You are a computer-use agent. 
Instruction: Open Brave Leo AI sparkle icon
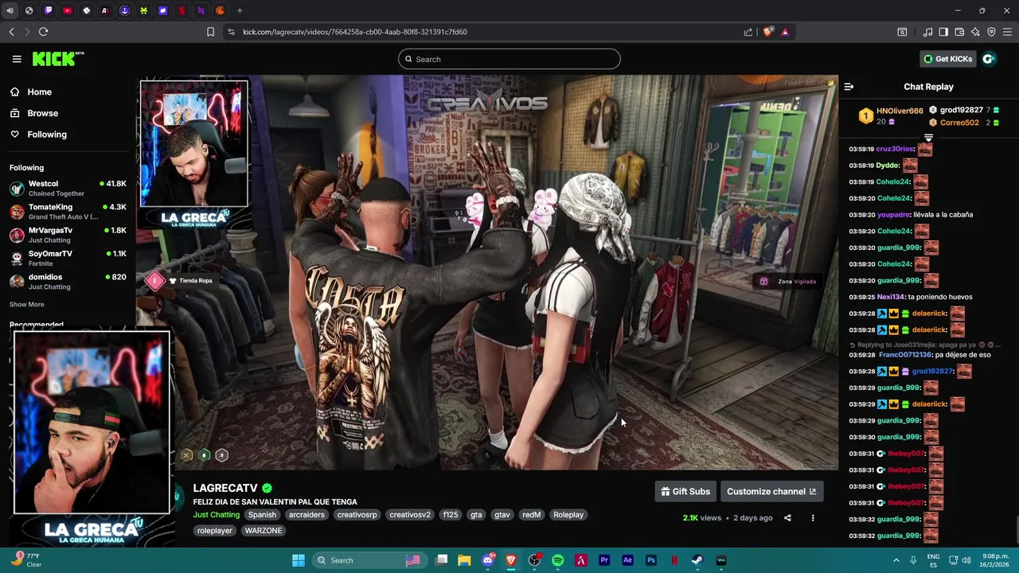click(975, 32)
